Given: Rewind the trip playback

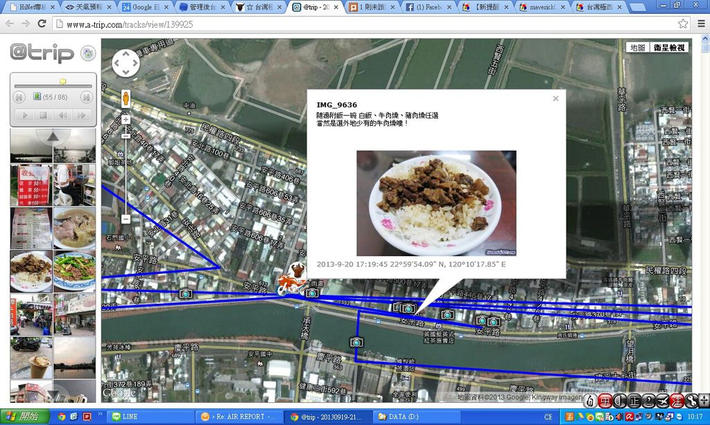Looking at the screenshot, I should coord(62,116).
